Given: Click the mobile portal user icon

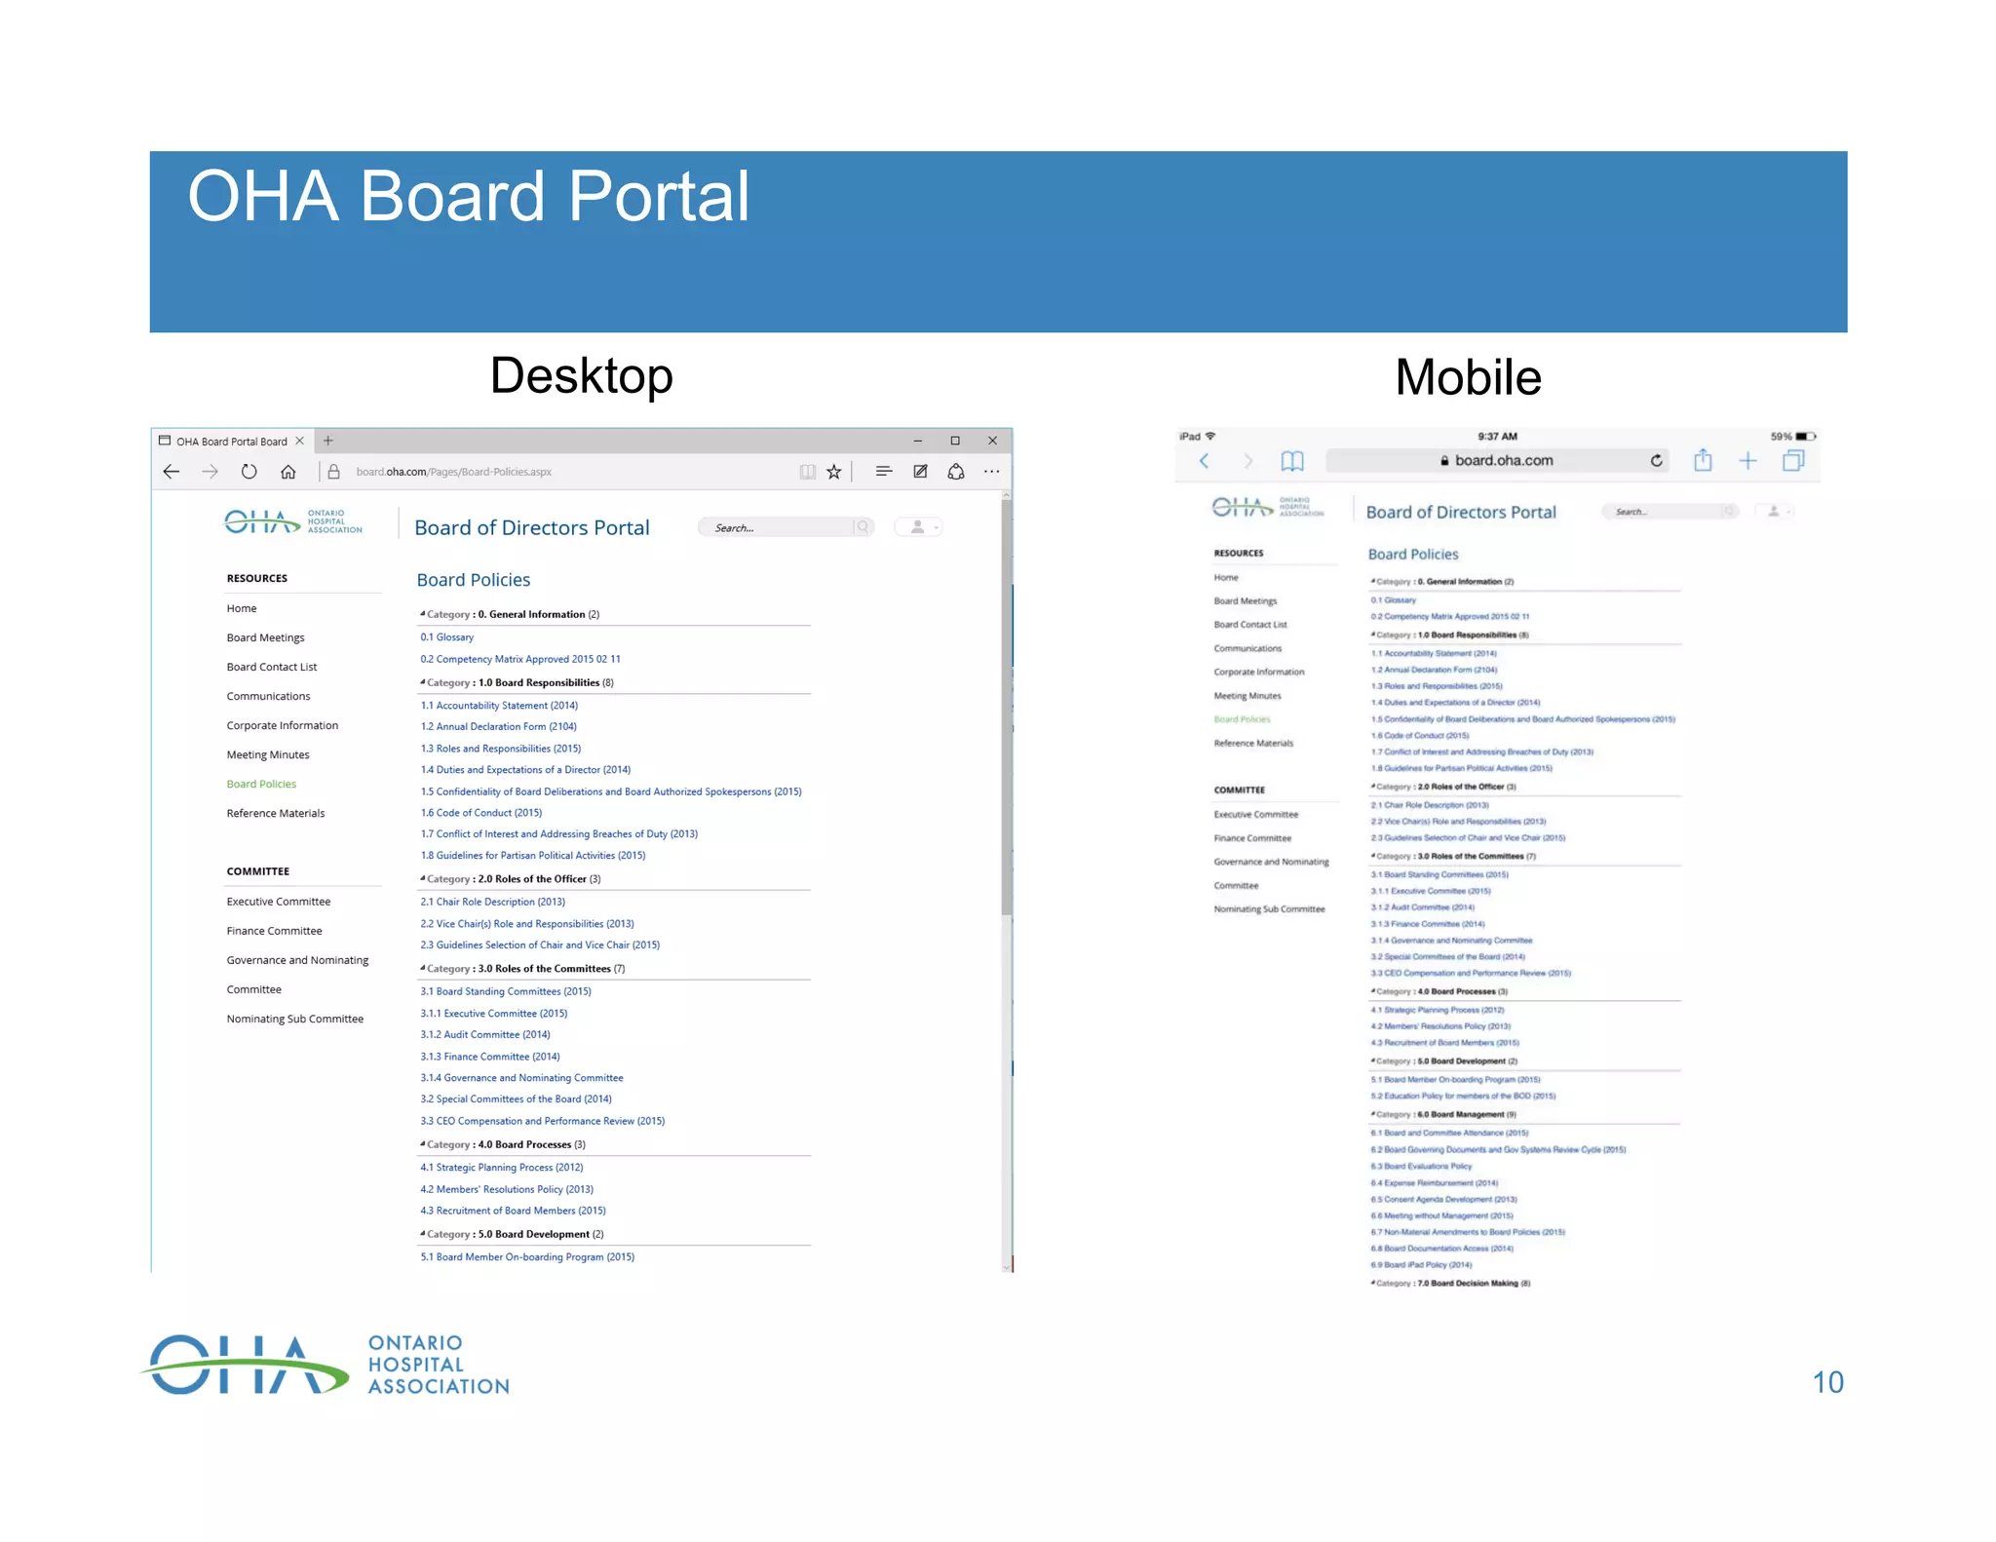Looking at the screenshot, I should tap(1775, 511).
